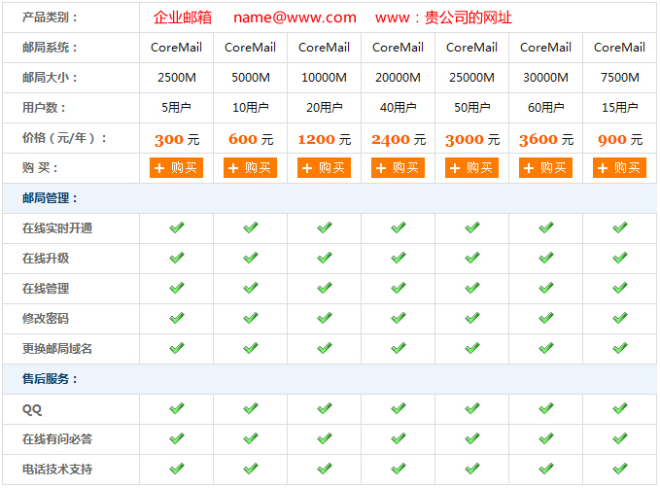Image resolution: width=660 pixels, height=488 pixels.
Task: Click 电话技术支持 checkmark for 20000M plan
Action: (x=399, y=469)
